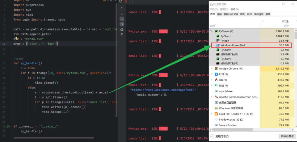Select the PyCharm row using 2,404.3 MB

pyautogui.click(x=252, y=36)
